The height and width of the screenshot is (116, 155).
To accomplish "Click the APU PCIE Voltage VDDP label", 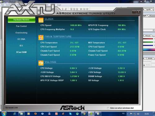I will 52,80.
